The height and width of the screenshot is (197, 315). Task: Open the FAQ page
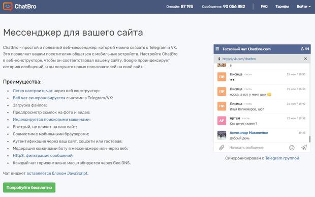point(264,7)
